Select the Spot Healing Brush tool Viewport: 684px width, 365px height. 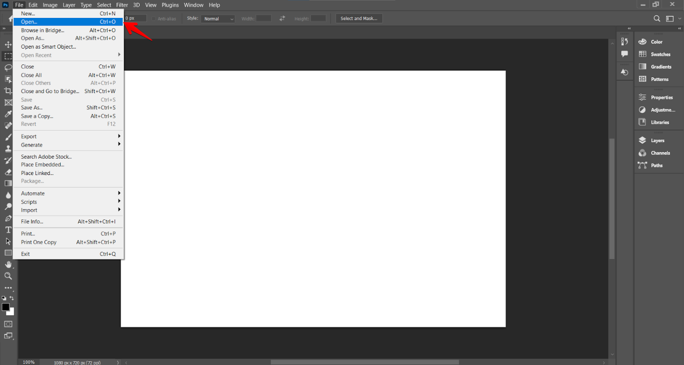click(x=8, y=126)
